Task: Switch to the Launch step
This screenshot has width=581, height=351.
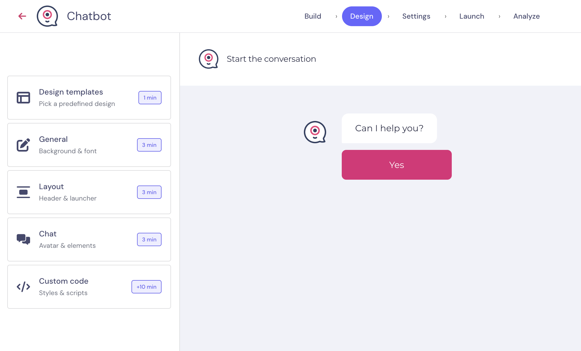Action: click(472, 16)
